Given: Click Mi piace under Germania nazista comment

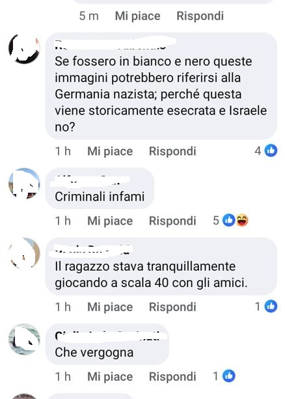Looking at the screenshot, I should pos(110,152).
